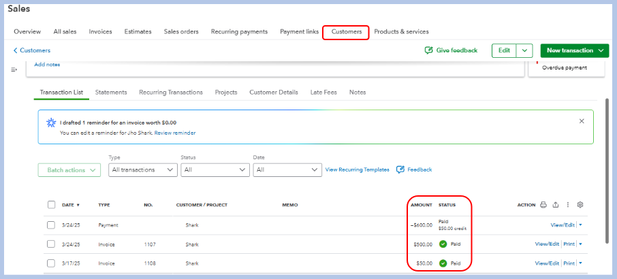Toggle the select-all header checkbox
617x279 pixels.
51,205
